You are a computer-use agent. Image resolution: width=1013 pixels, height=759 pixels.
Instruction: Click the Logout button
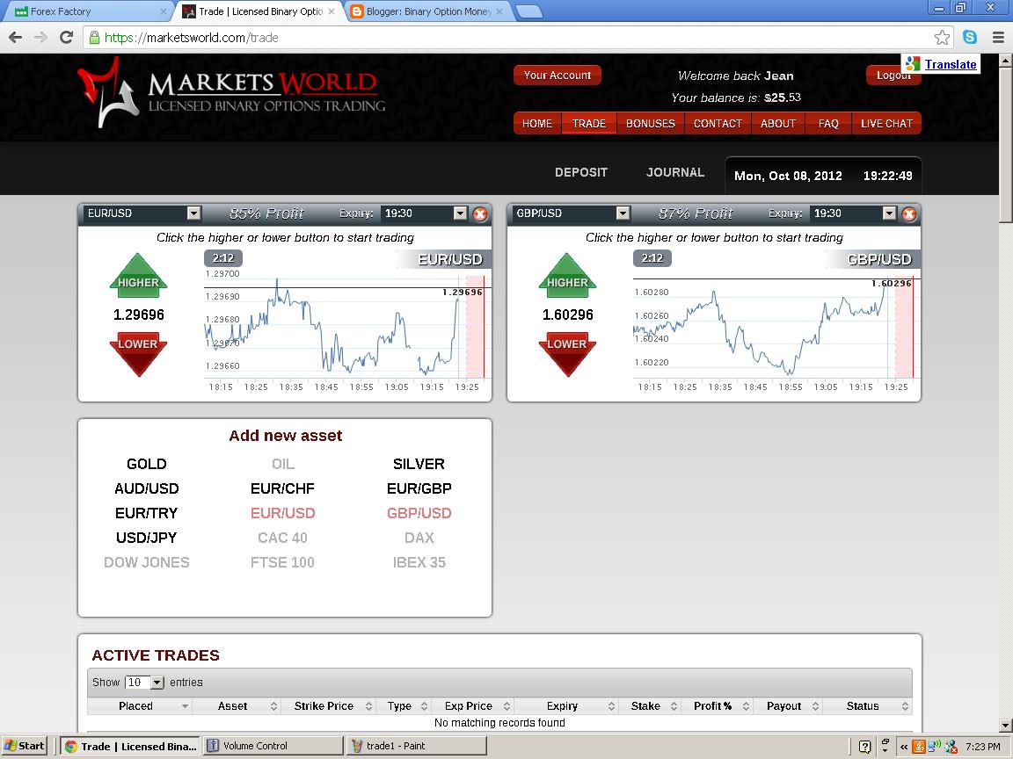(x=893, y=76)
